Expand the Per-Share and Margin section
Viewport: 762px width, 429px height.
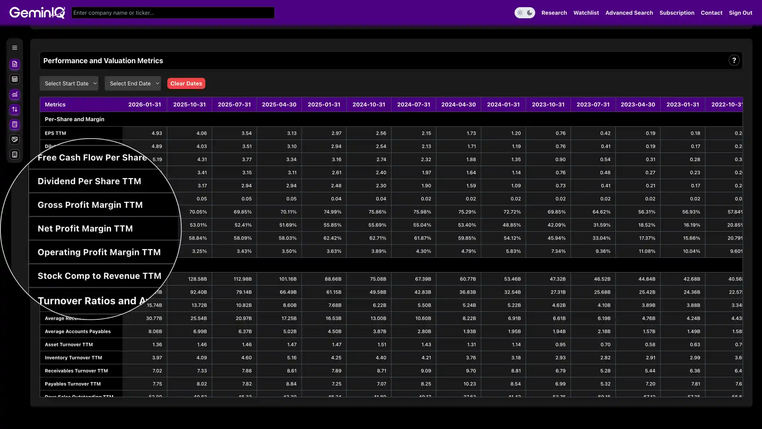point(74,119)
